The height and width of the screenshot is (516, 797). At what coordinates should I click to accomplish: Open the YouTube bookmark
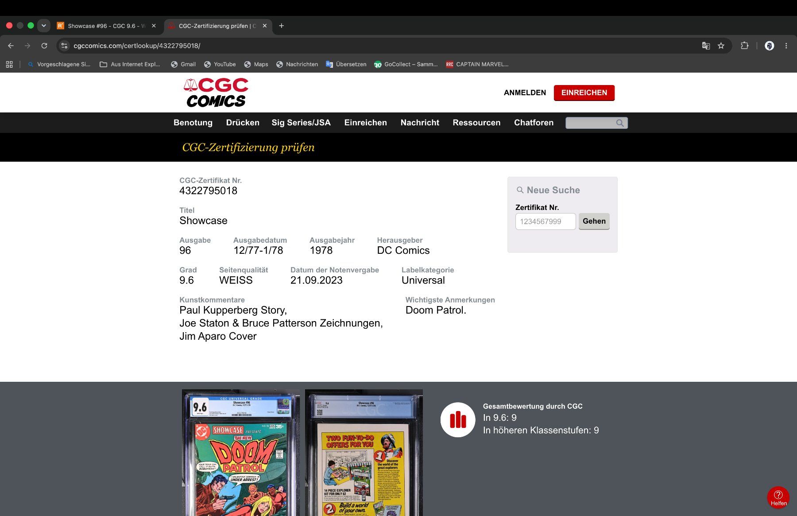pyautogui.click(x=220, y=64)
